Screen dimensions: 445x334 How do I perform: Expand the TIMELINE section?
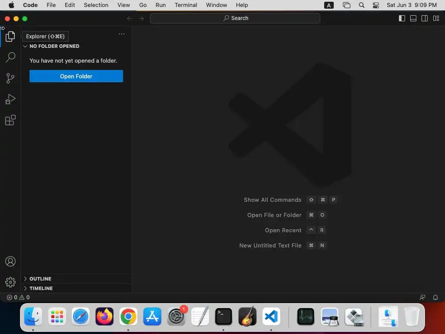click(x=76, y=288)
